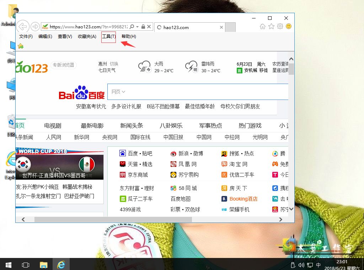
Task: Click the URL address field
Action: [88, 27]
